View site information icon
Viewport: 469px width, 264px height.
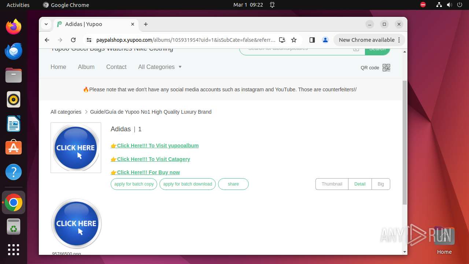coord(89,40)
